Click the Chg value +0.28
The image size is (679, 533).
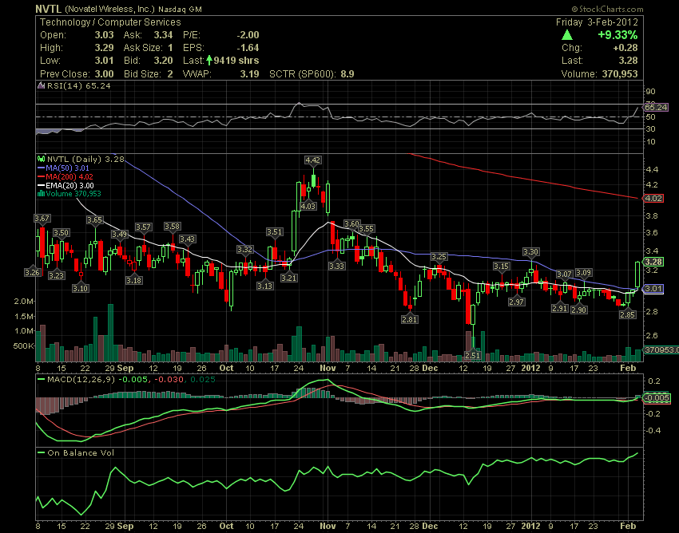click(x=625, y=48)
